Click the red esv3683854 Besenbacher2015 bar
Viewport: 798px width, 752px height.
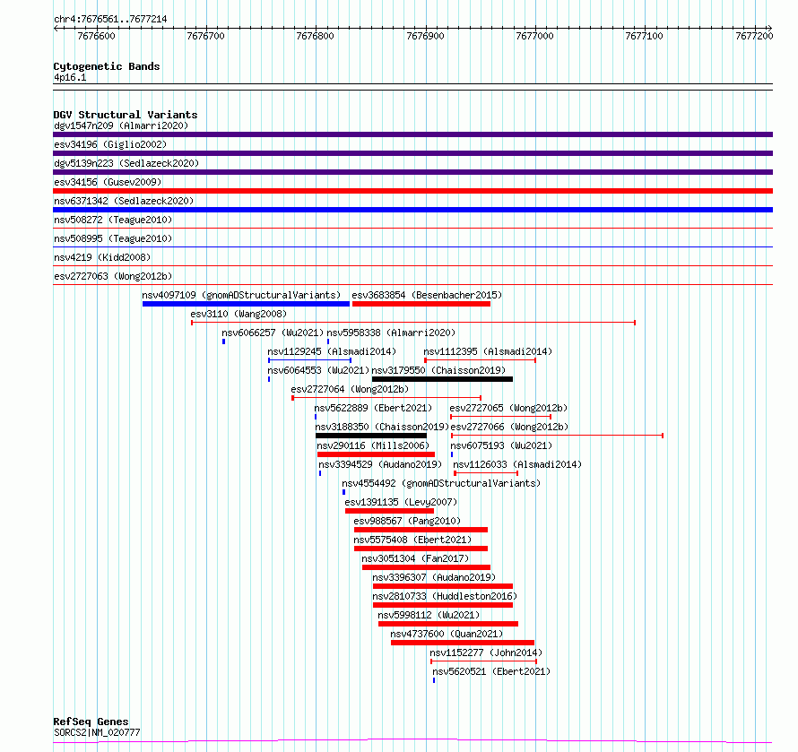pyautogui.click(x=421, y=304)
